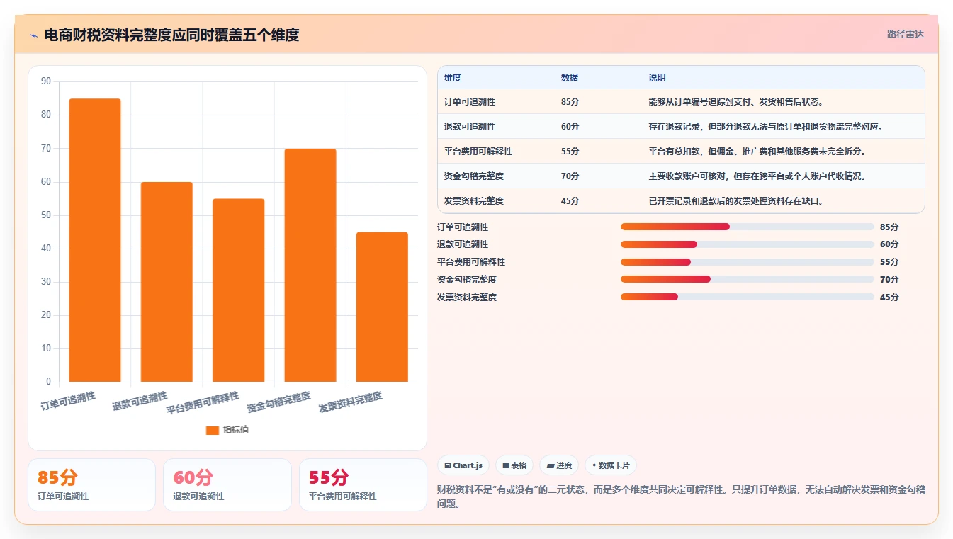Click the 平台费用可解释性 bar in chart
Viewport: 953px width, 539px height.
[238, 290]
